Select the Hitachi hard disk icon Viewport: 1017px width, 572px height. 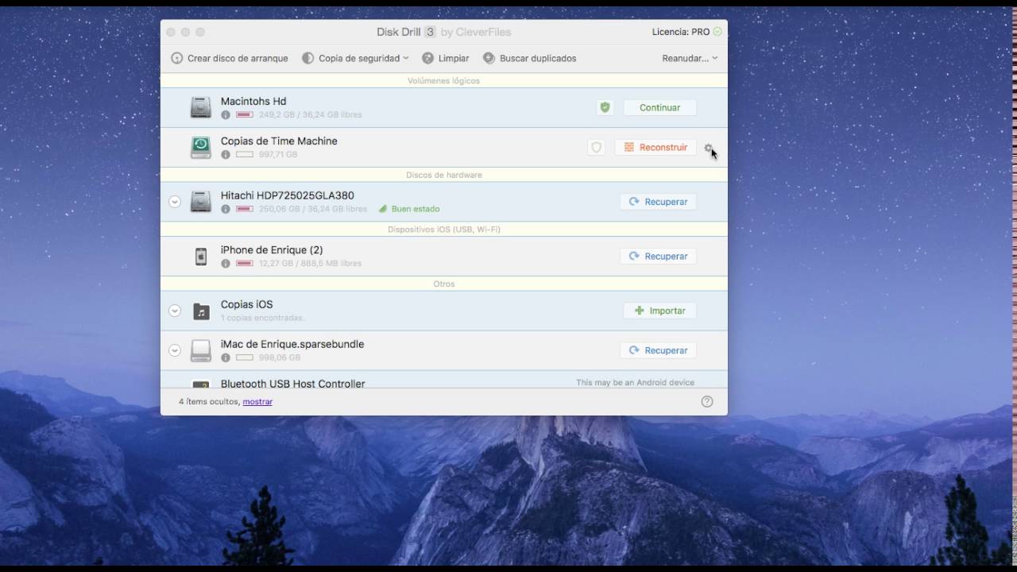click(x=201, y=202)
